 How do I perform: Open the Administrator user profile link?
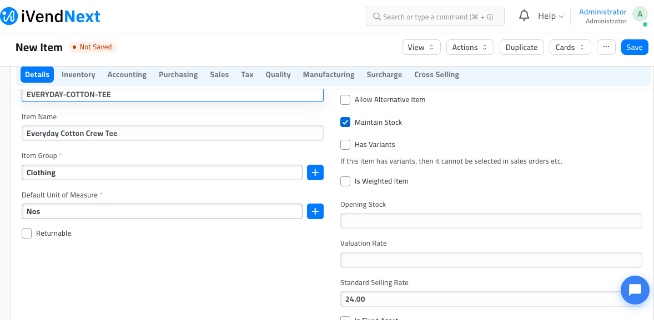(603, 12)
